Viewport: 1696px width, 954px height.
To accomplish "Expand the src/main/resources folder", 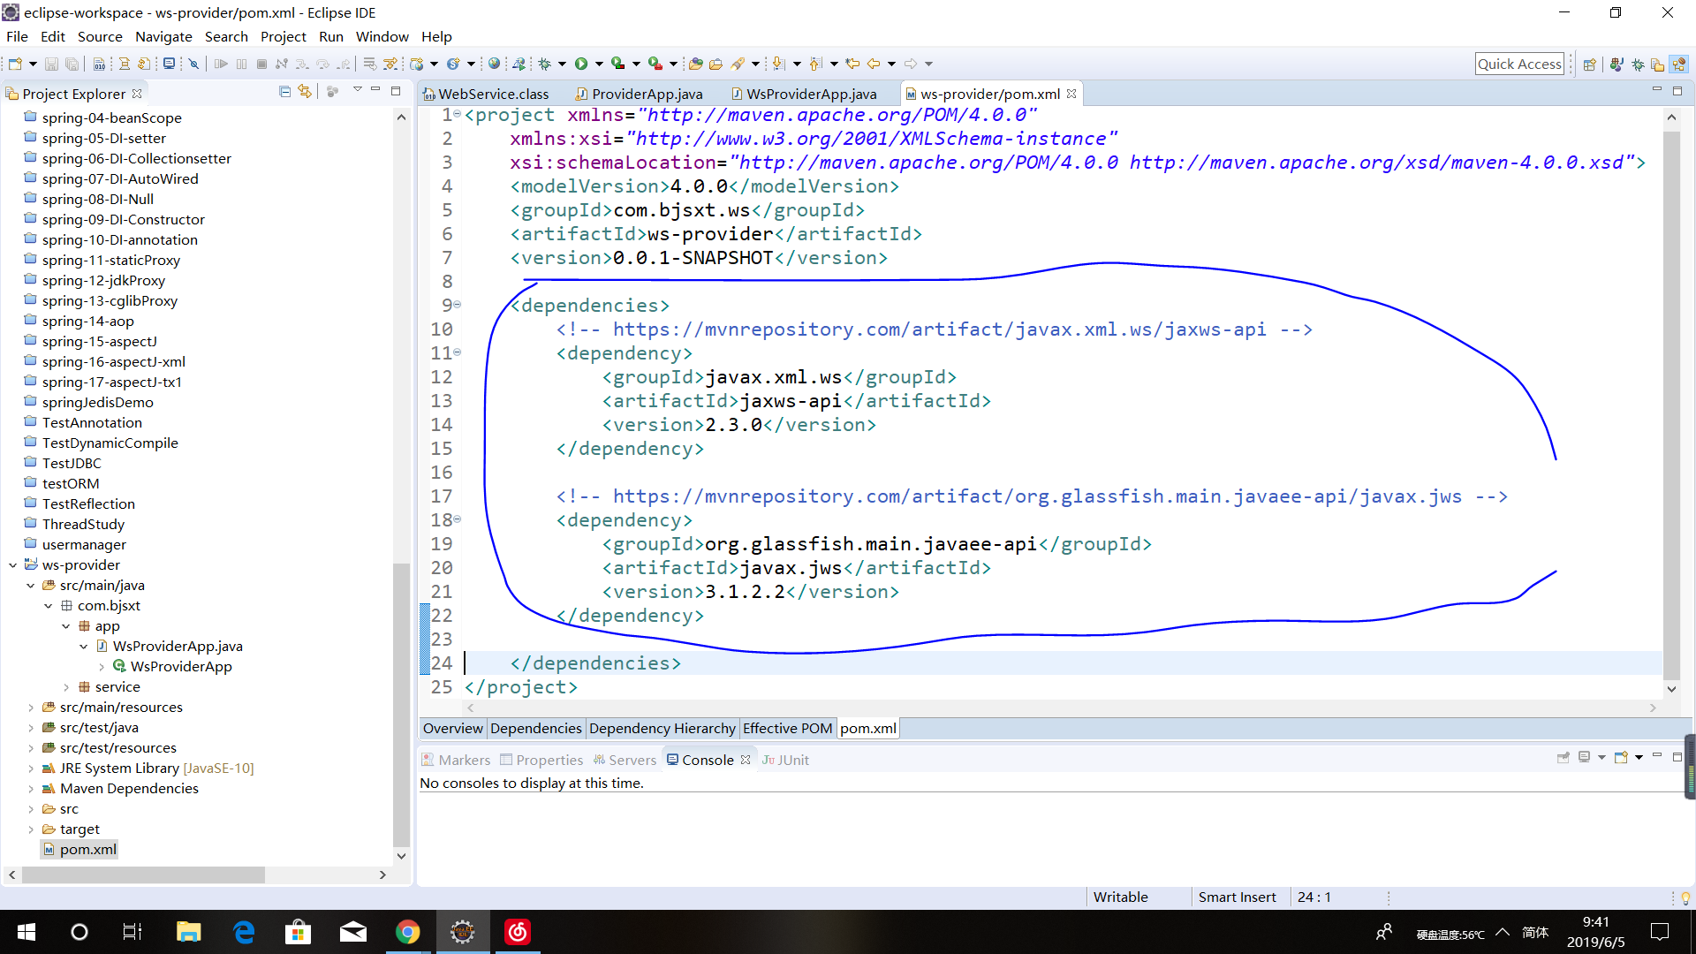I will click(31, 708).
